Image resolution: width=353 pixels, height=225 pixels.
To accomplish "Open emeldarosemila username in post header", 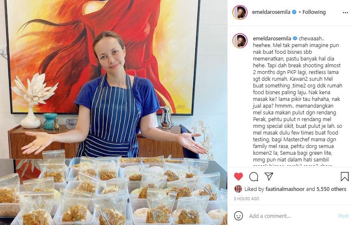I will click(271, 12).
